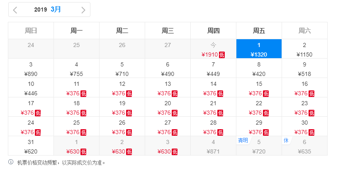Viewport: 338px width, 170px height.
Task: Choose March 15 low fare
Action: 259,87
